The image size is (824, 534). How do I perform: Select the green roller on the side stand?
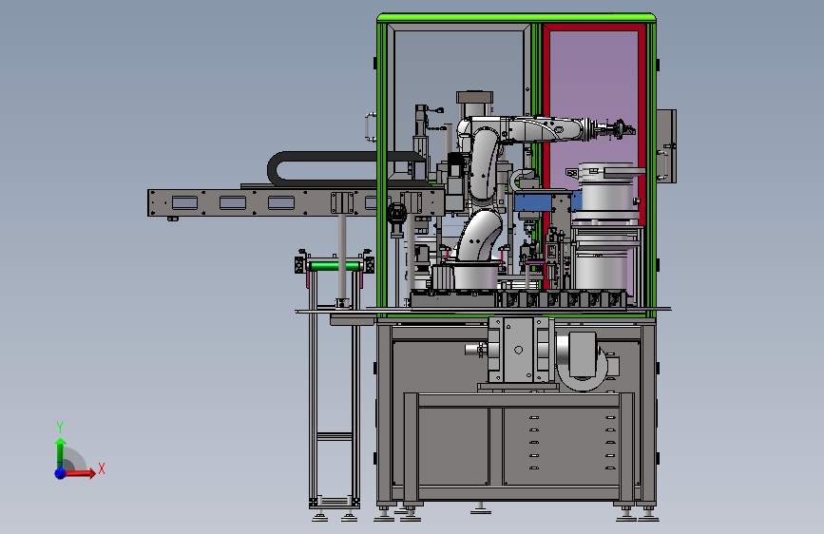[335, 266]
